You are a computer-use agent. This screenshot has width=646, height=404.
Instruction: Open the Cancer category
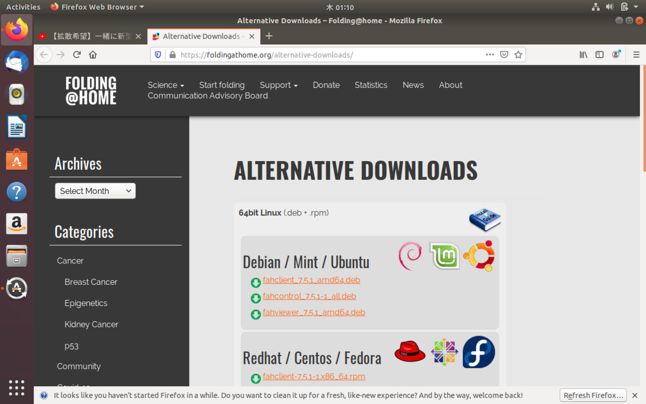pyautogui.click(x=71, y=261)
